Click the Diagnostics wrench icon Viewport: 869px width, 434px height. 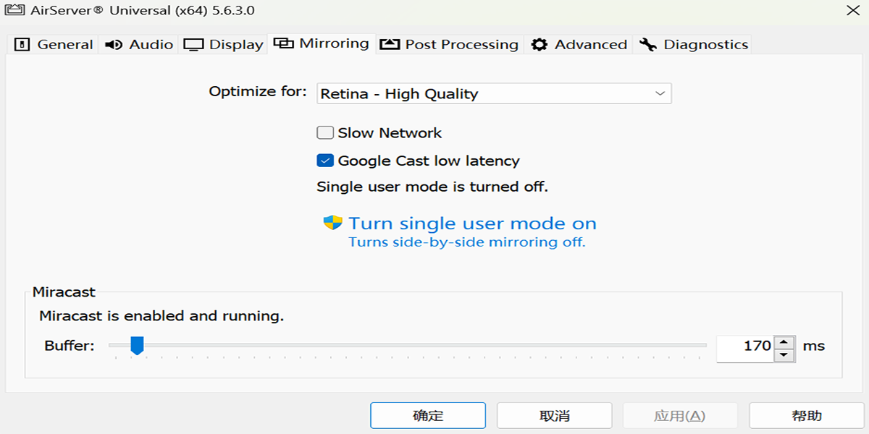point(648,45)
